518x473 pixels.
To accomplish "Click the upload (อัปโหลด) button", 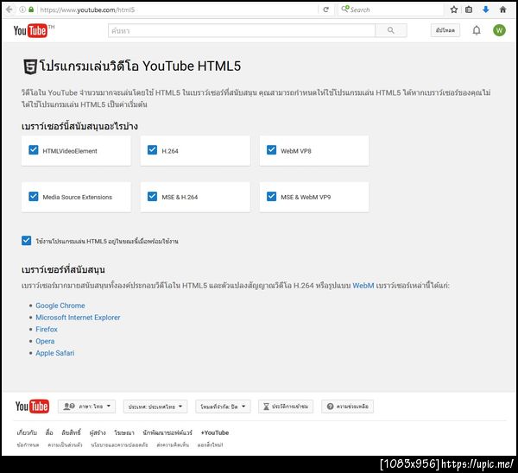I will [x=445, y=30].
